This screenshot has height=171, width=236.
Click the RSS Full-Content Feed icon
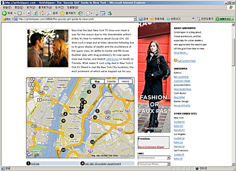[x=175, y=60]
